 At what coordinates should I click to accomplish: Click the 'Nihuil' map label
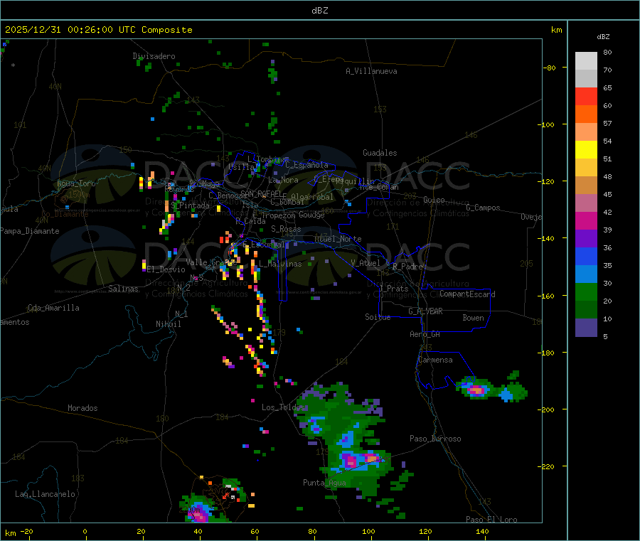pos(169,324)
